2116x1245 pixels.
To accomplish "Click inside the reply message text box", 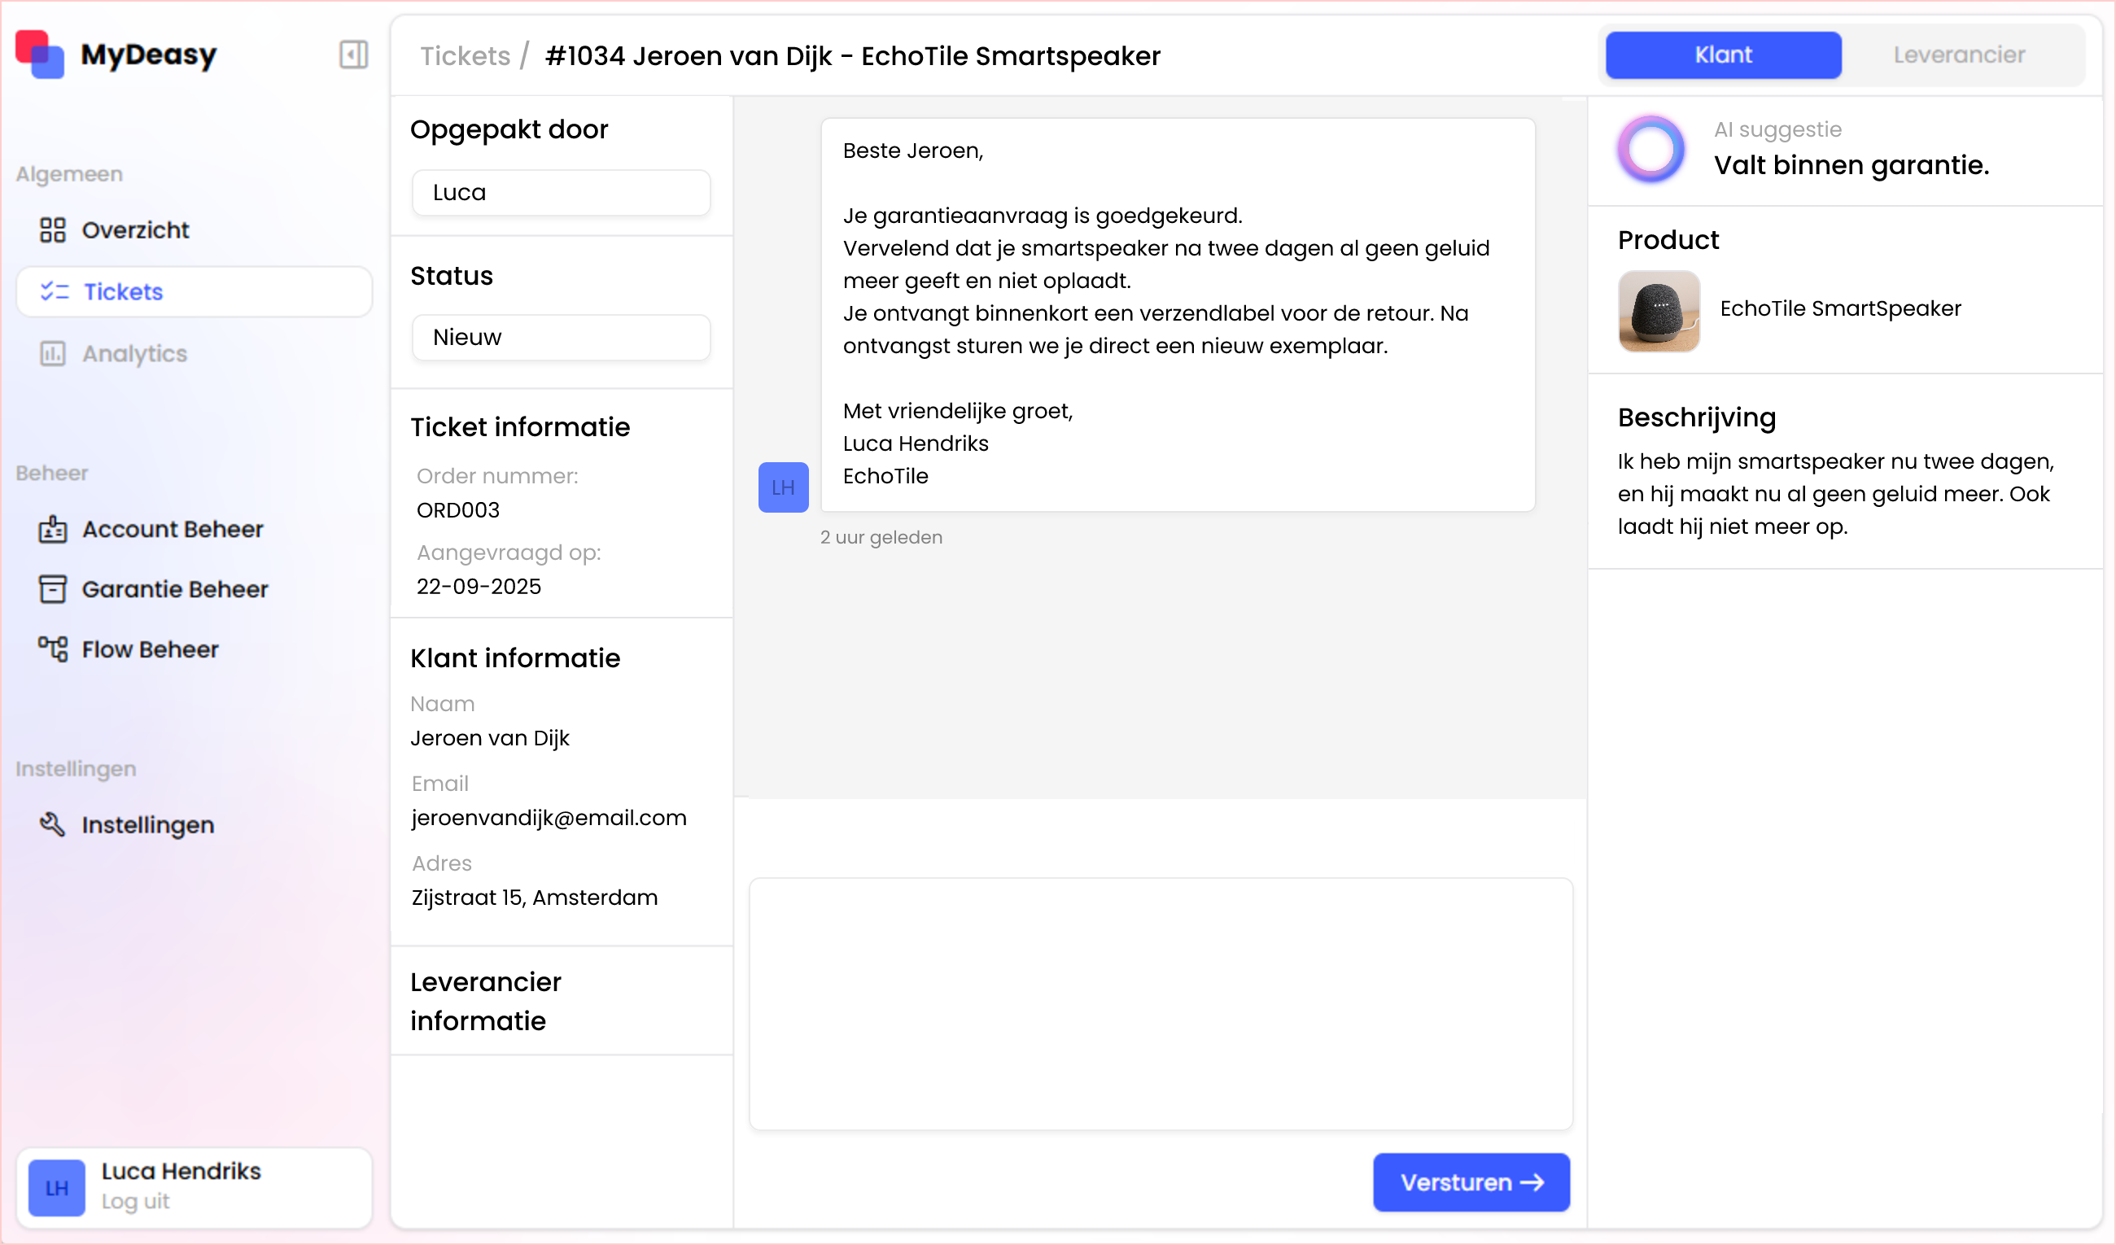I will click(x=1160, y=1004).
